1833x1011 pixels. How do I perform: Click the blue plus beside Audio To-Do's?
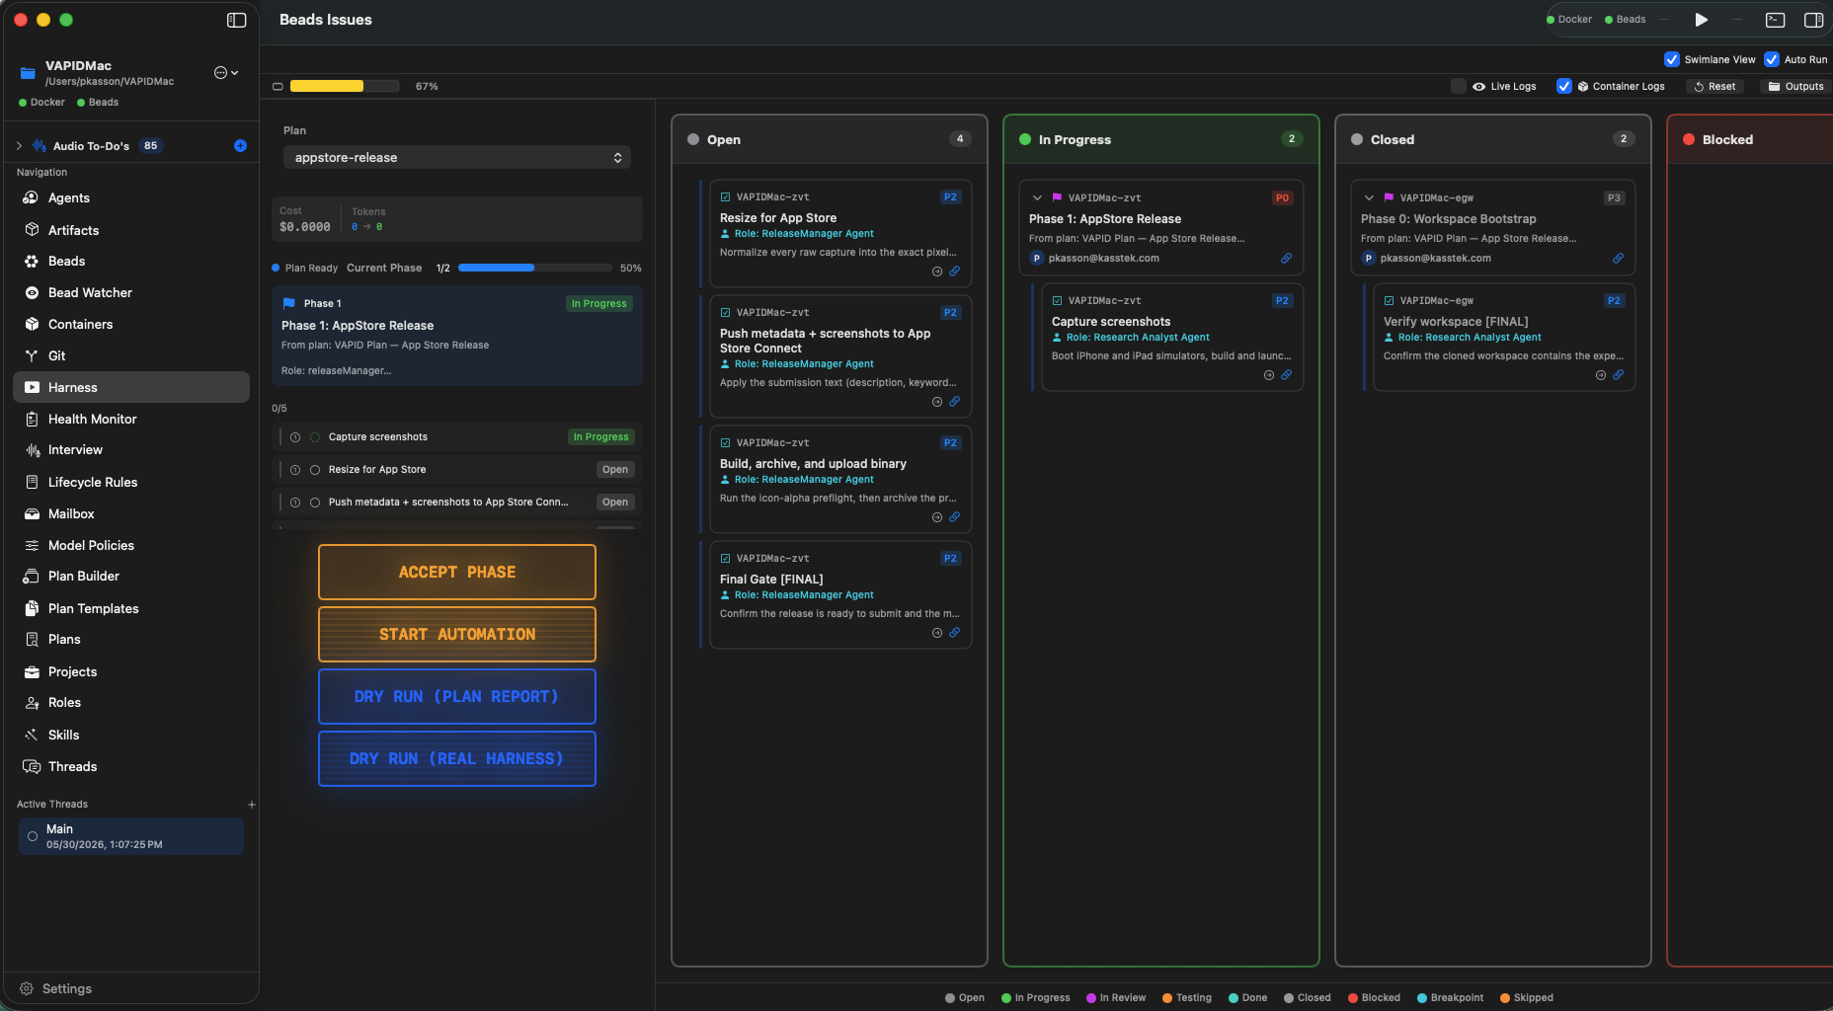coord(240,145)
